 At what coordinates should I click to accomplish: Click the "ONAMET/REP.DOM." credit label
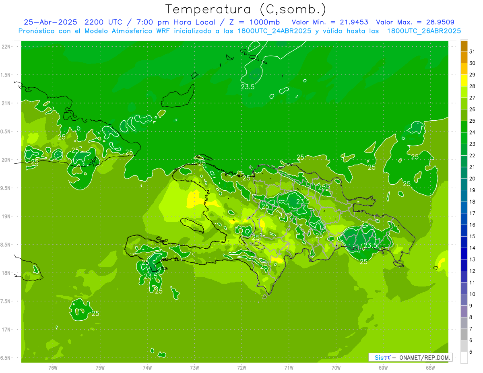pos(425,357)
